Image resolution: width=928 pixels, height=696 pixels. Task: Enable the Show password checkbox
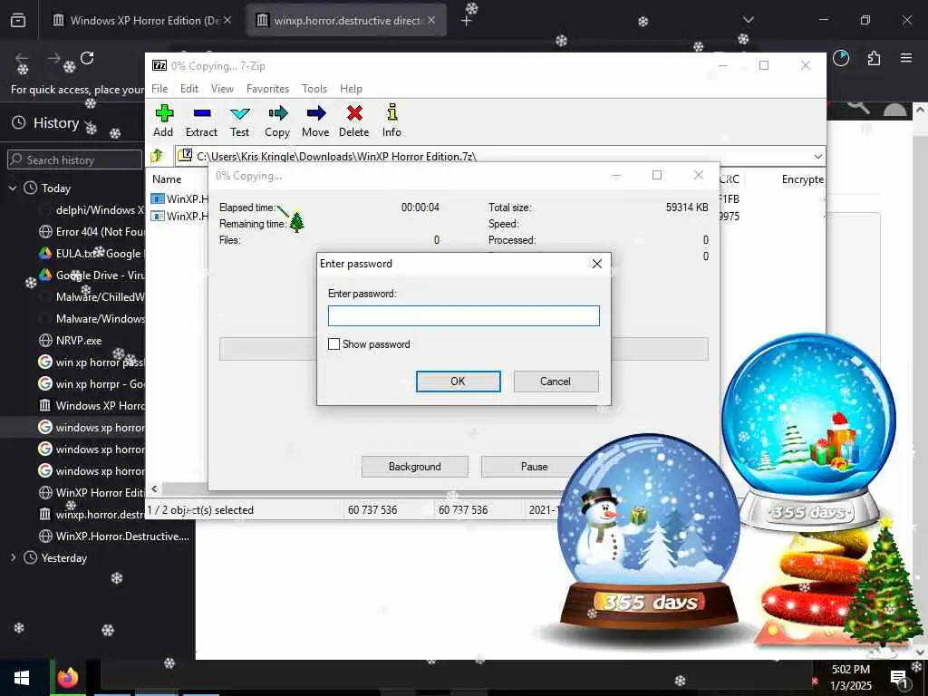(333, 343)
